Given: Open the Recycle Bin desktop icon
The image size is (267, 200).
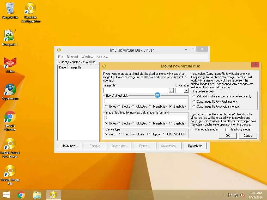Looking at the screenshot, I should [10, 10].
